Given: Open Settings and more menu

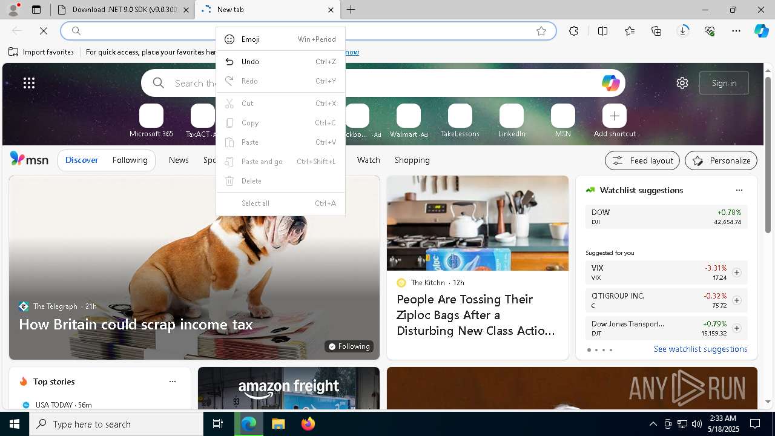Looking at the screenshot, I should click(736, 31).
